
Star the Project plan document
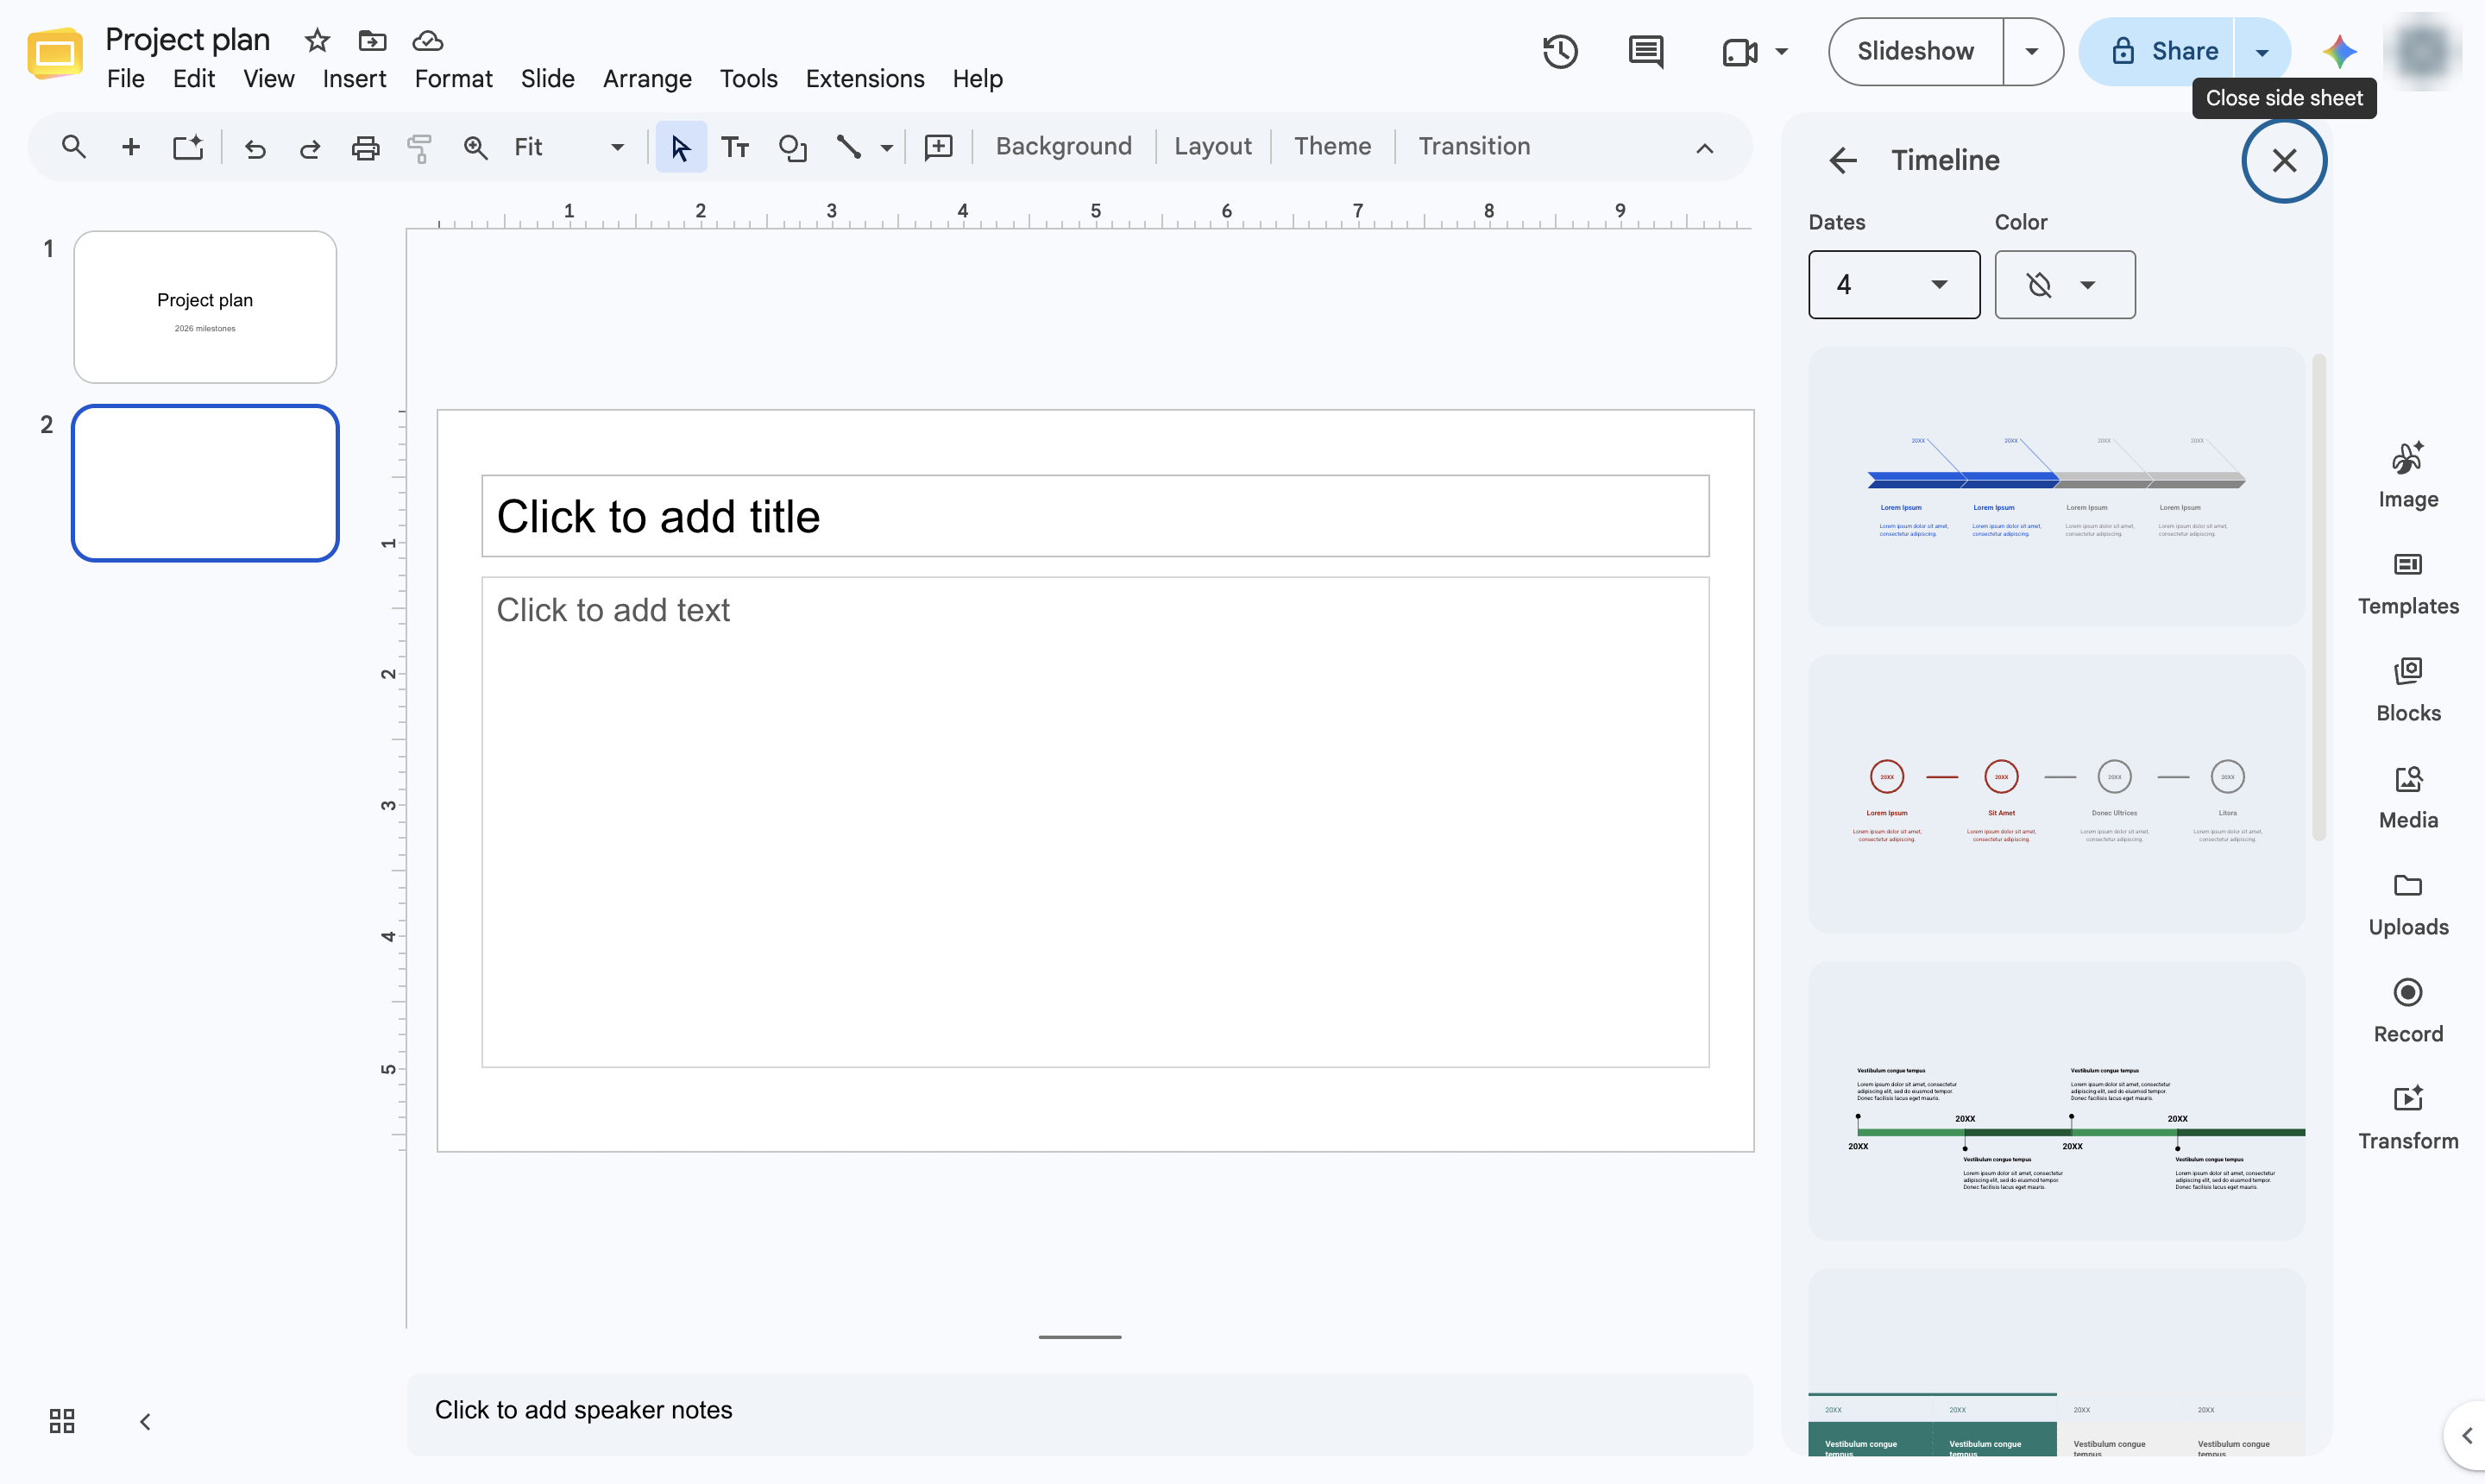317,40
